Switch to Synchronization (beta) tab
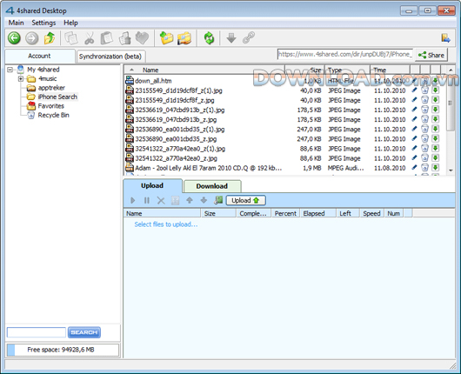Viewport: 461px width, 374px height. point(110,57)
